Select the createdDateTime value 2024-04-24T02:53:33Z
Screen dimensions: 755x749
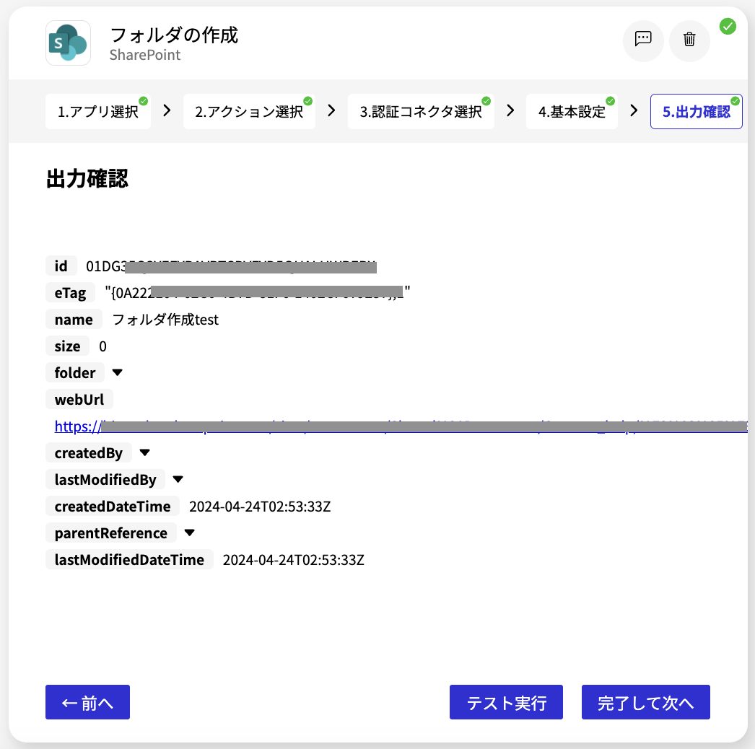(x=260, y=507)
